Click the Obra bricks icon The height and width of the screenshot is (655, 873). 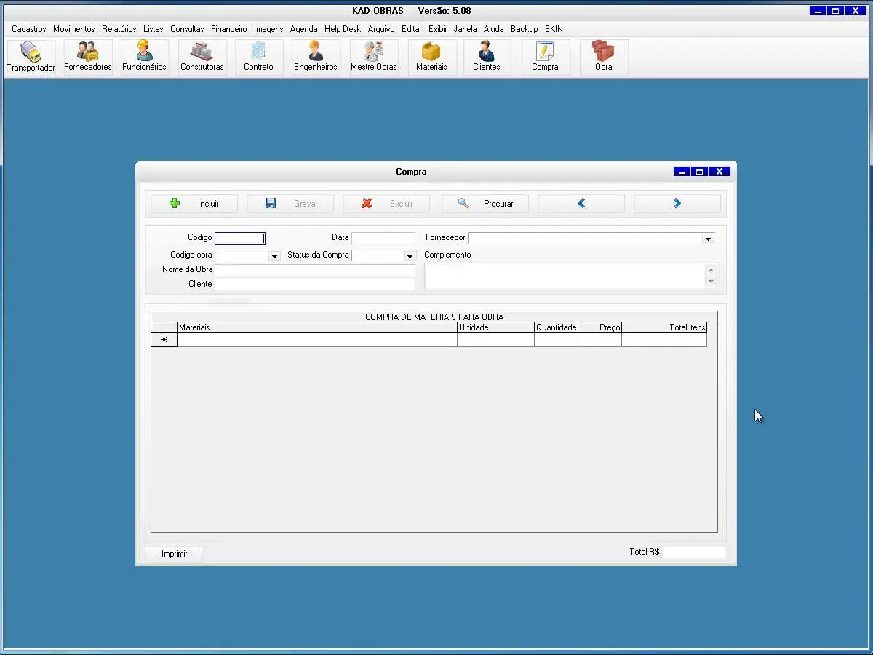pyautogui.click(x=603, y=57)
